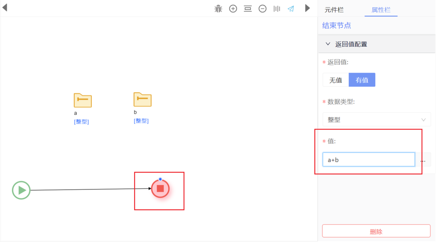Click the value input field containing a+b
The image size is (436, 244).
[368, 160]
